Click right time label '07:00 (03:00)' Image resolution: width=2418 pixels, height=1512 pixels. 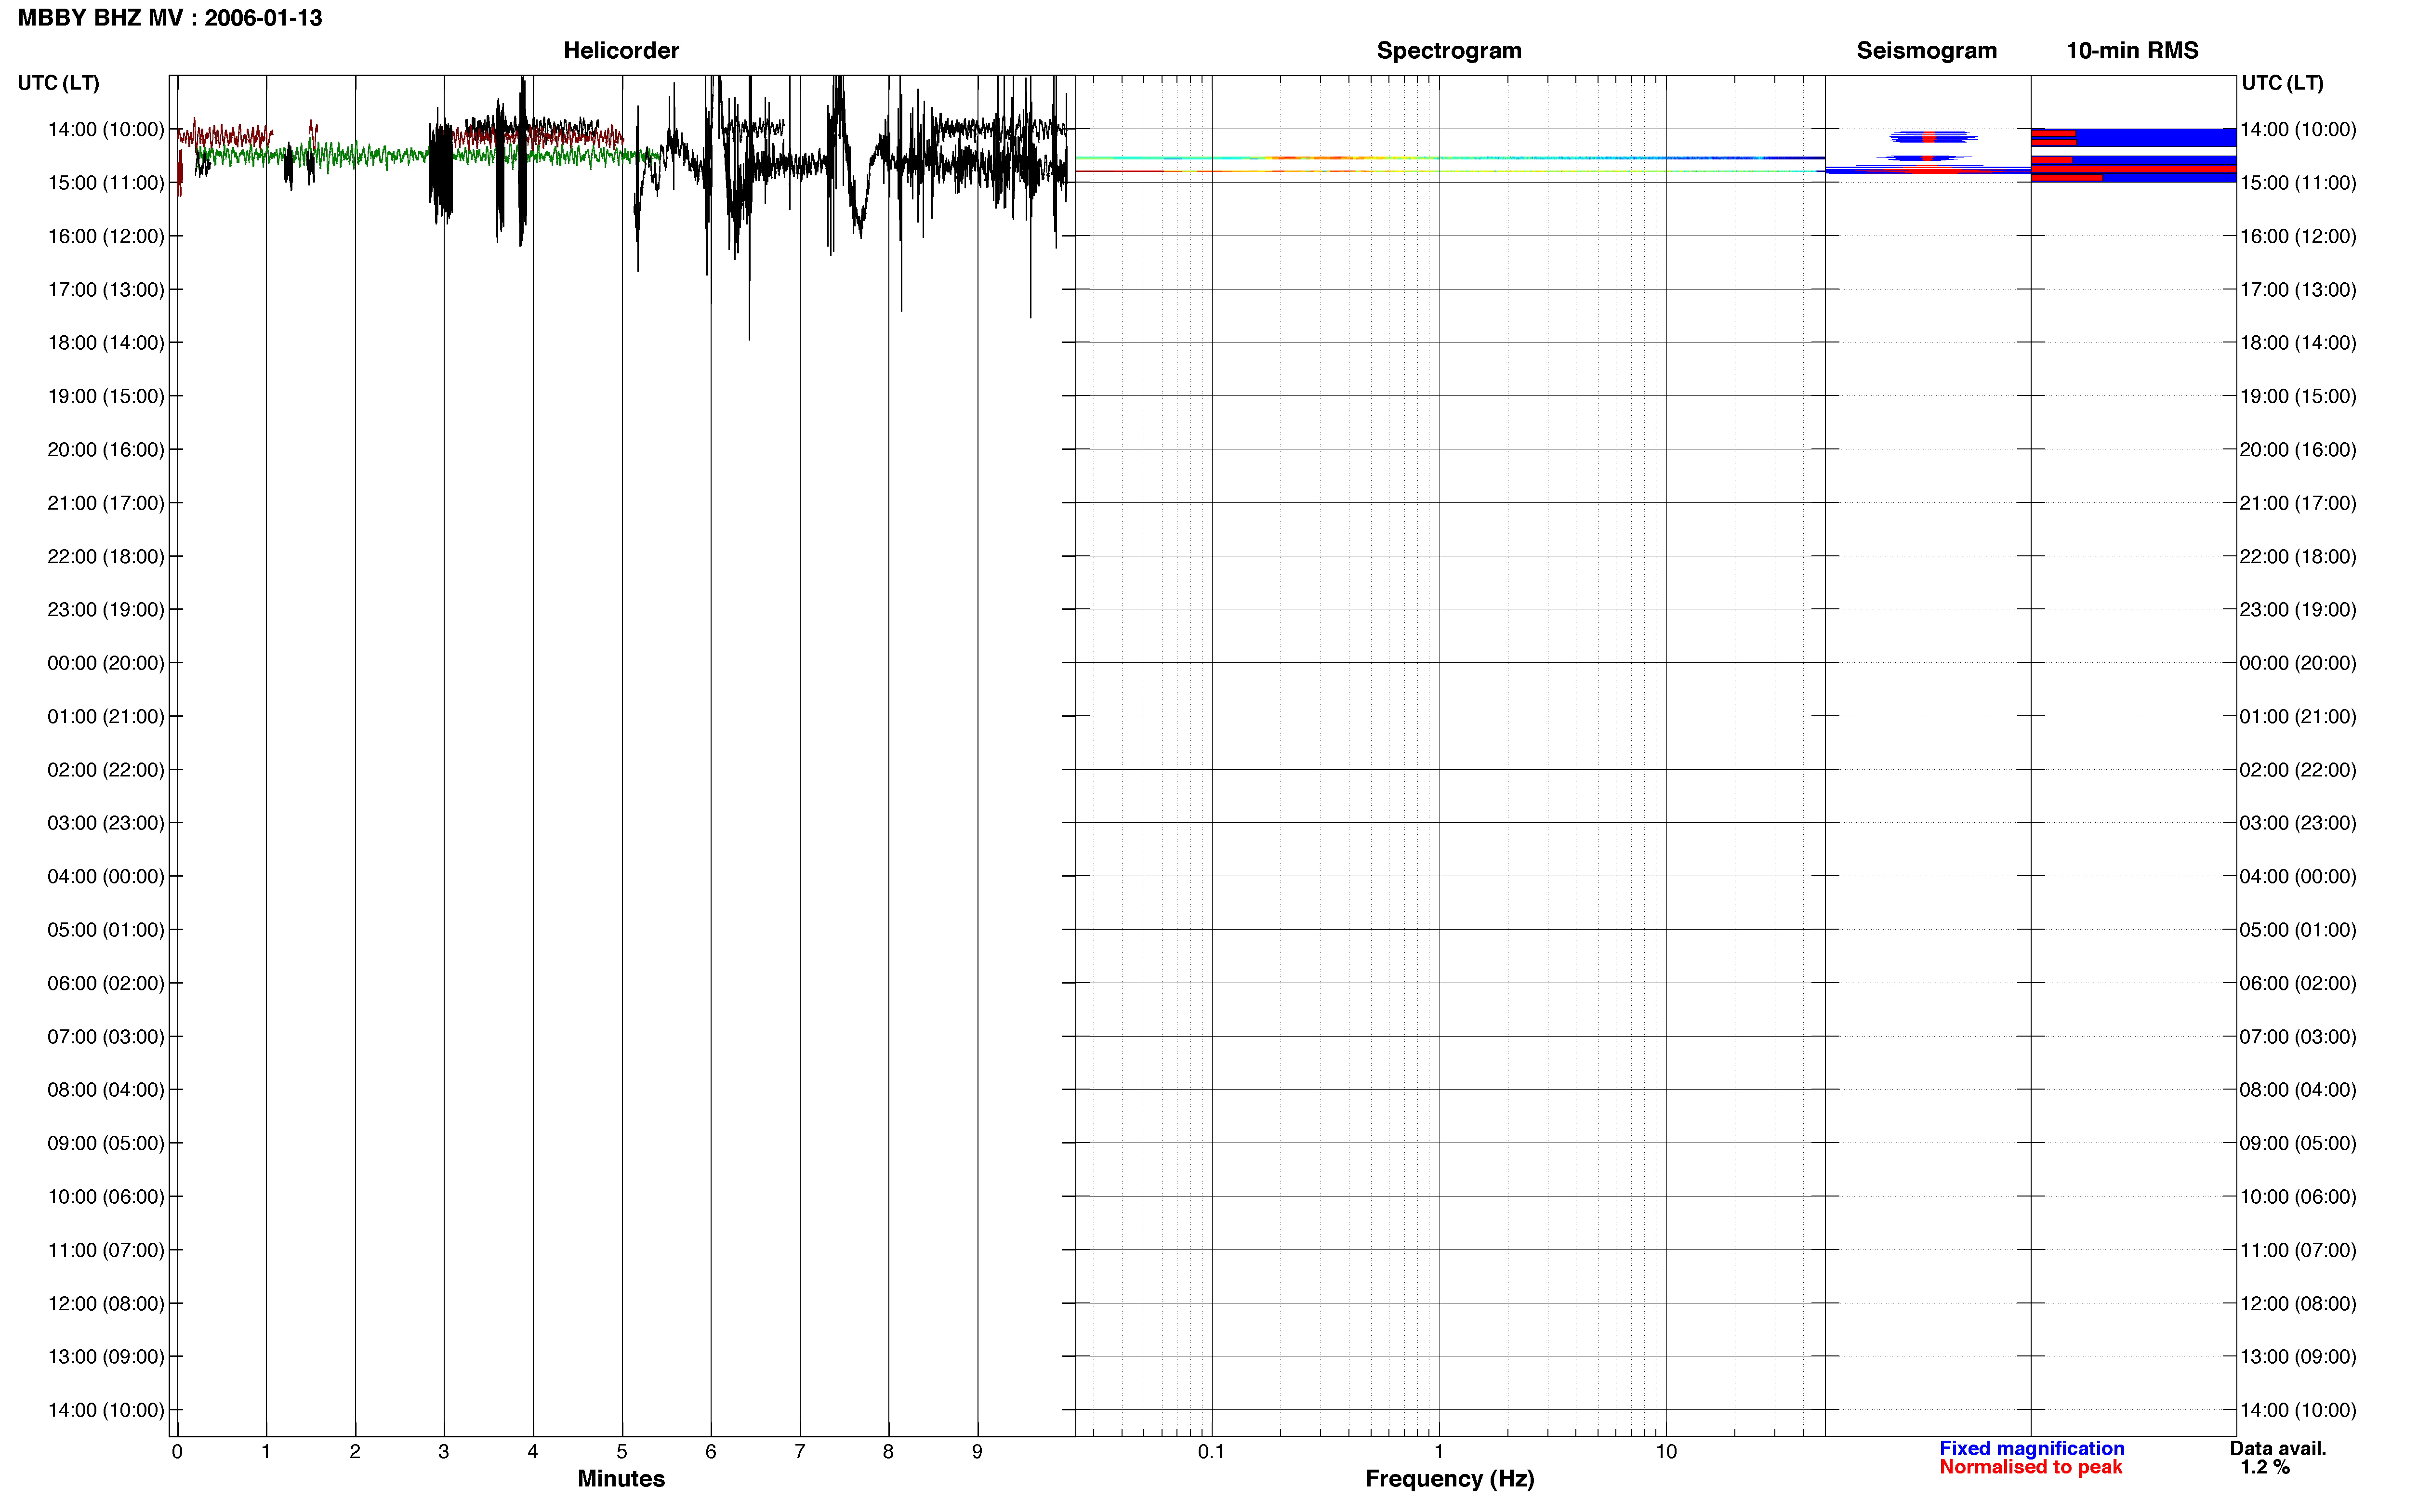pyautogui.click(x=2298, y=1037)
